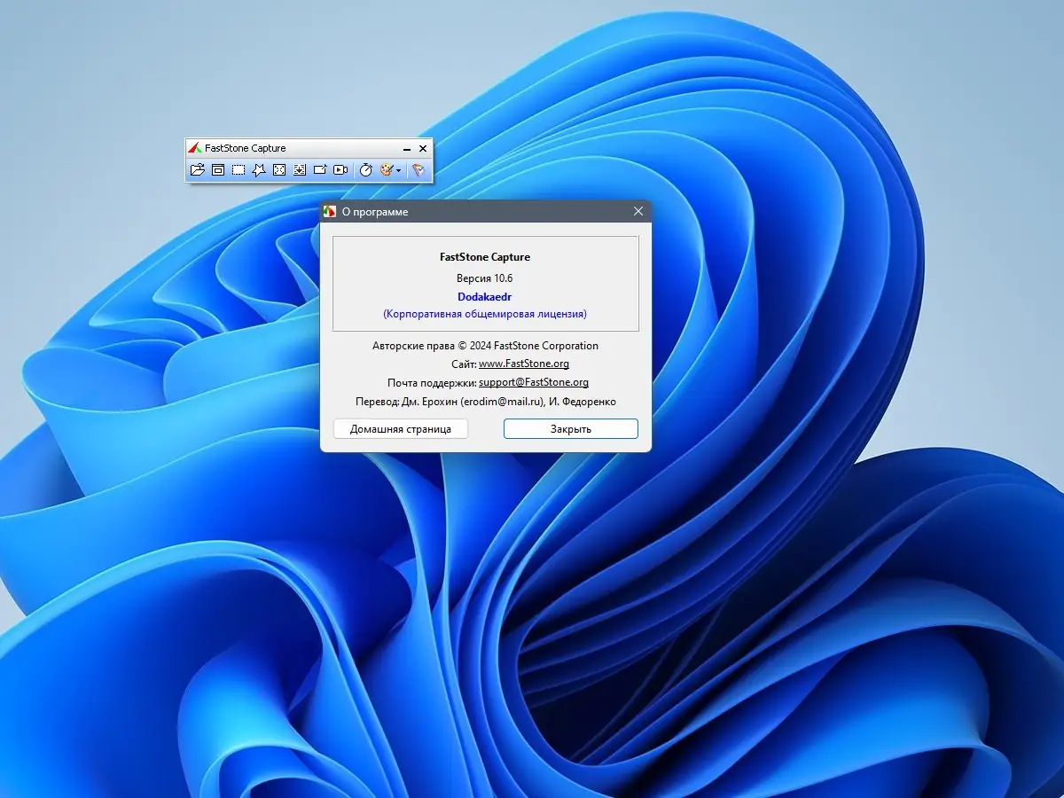Minimize the FastStone Capture toolbar

407,149
